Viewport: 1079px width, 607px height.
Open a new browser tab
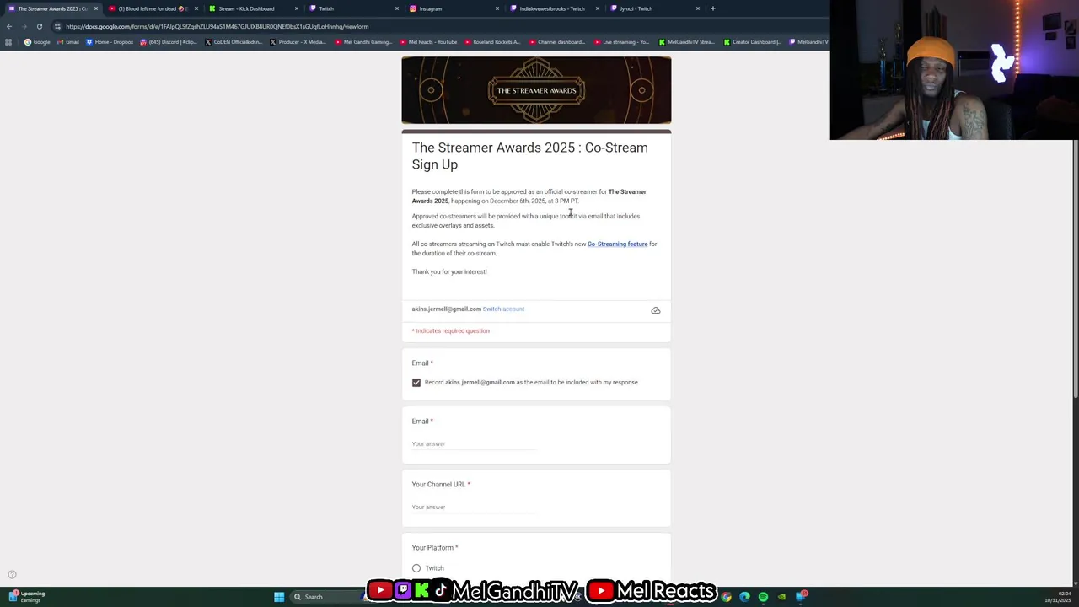click(712, 8)
